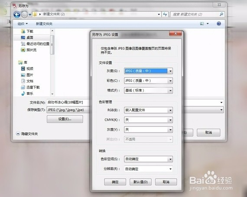247x197 pixels.
Task: Select 最近访问的位置 in navigation pane
Action: point(35,44)
